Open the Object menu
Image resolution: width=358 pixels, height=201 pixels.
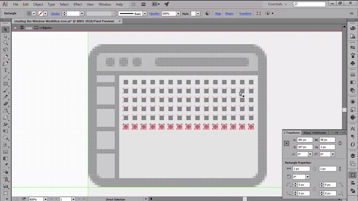38,4
